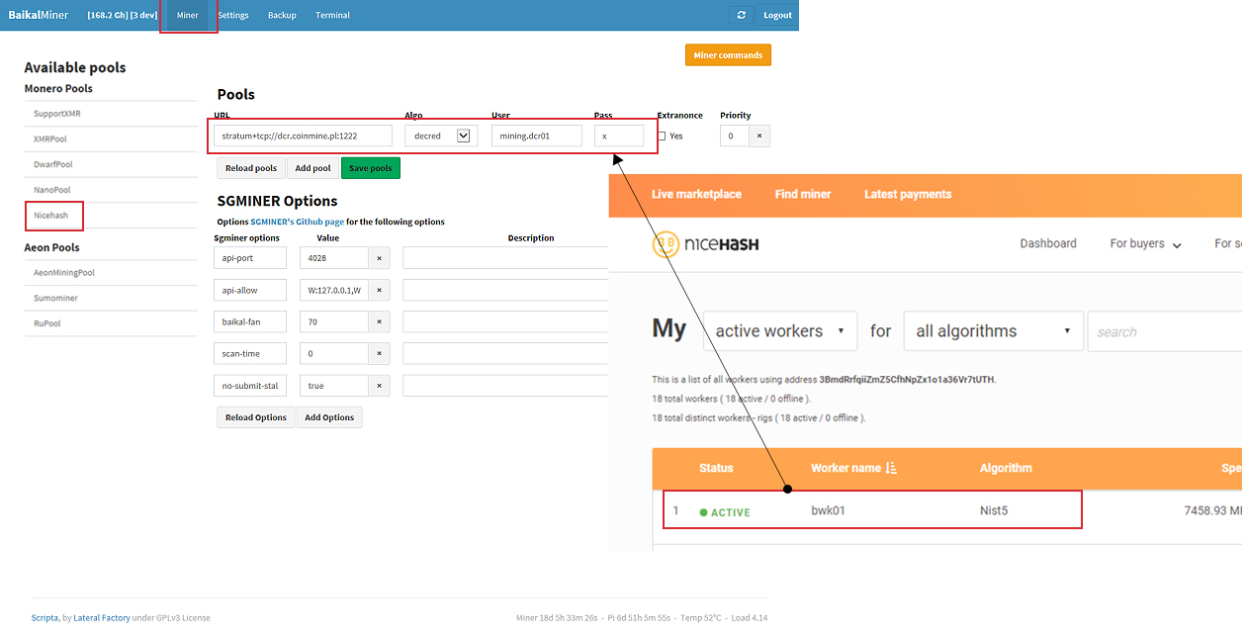Viewport: 1246px width, 636px height.
Task: Remove the scan-time option with its x button
Action: 381,353
